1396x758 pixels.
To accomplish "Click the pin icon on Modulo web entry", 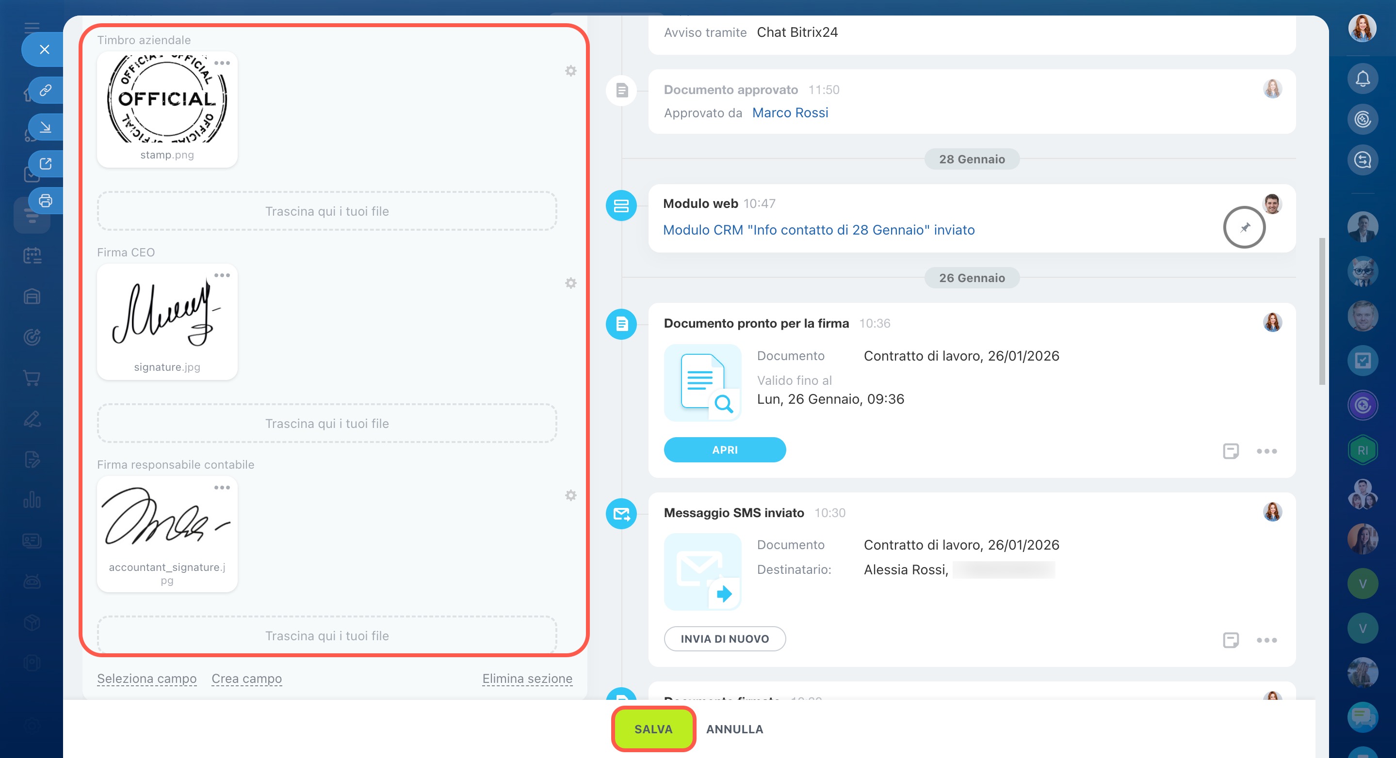I will tap(1244, 227).
